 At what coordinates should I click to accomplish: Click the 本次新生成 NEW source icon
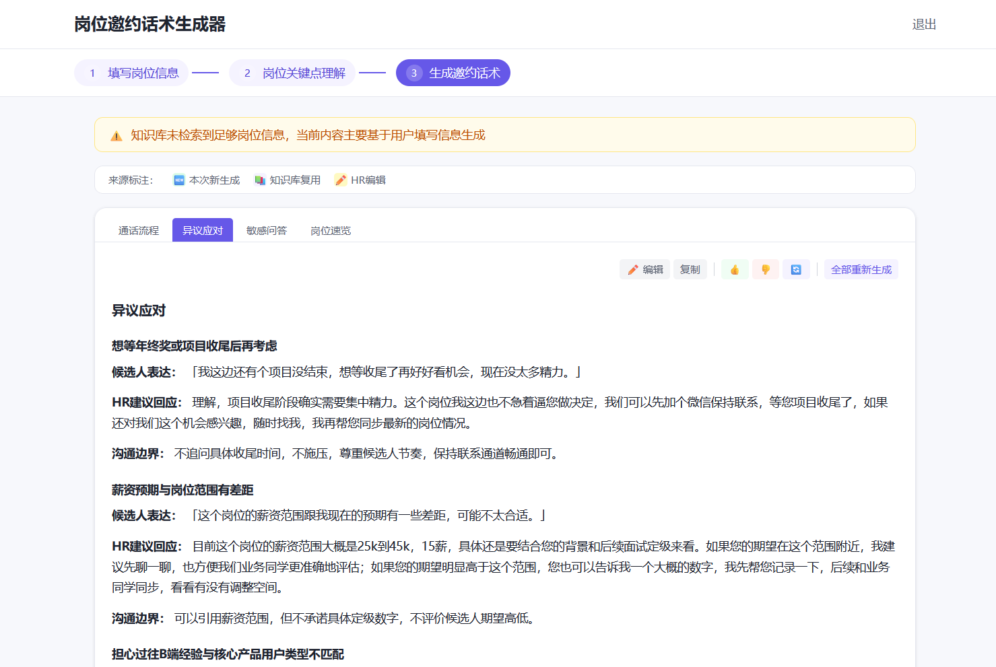click(x=179, y=180)
